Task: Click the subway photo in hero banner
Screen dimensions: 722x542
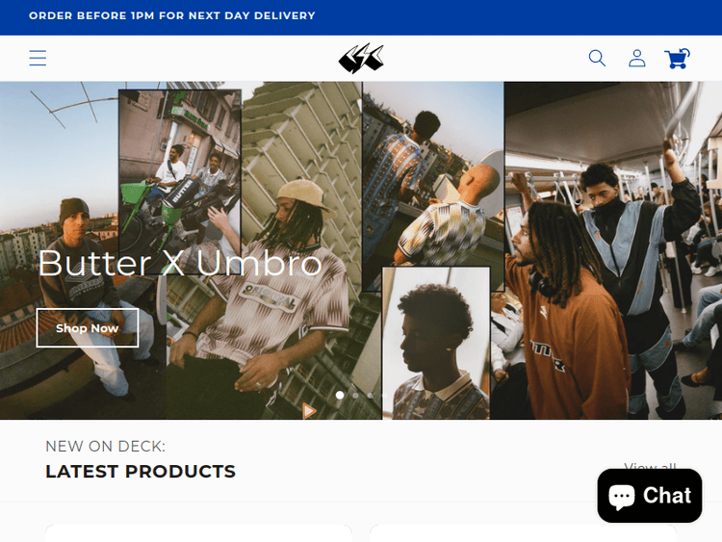Action: [x=612, y=250]
